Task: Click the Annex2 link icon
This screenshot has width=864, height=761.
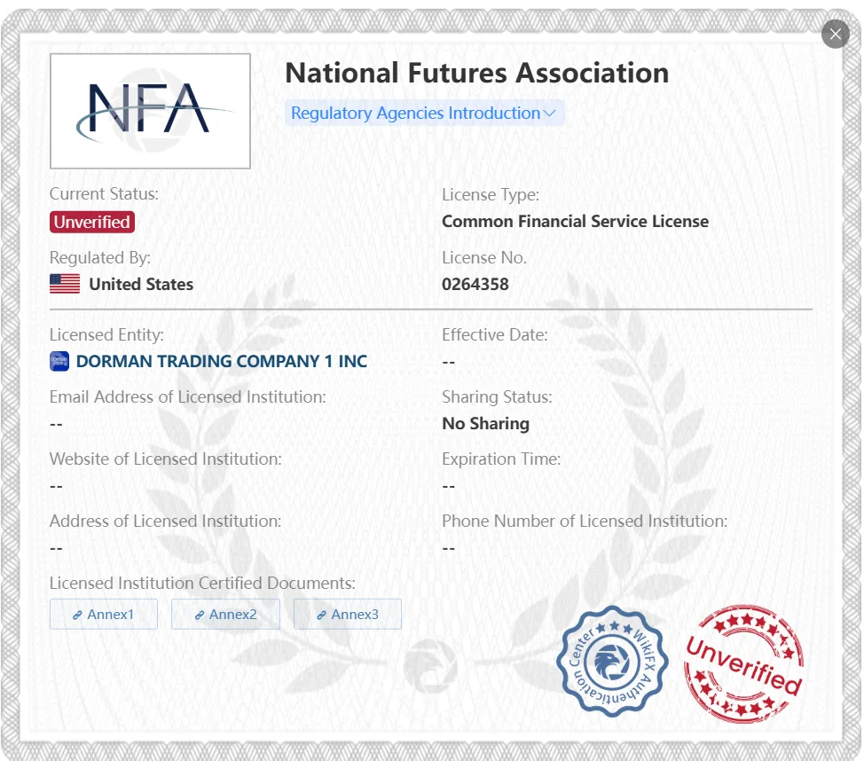Action: (x=200, y=615)
